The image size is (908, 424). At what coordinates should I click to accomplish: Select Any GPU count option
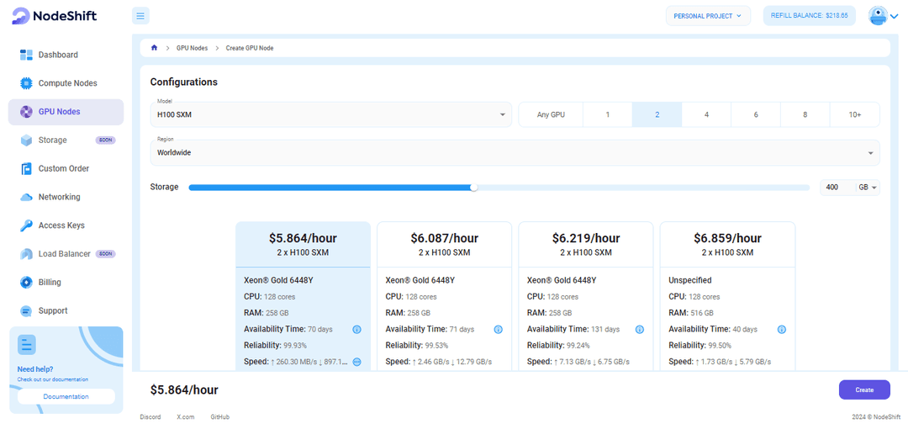(551, 114)
